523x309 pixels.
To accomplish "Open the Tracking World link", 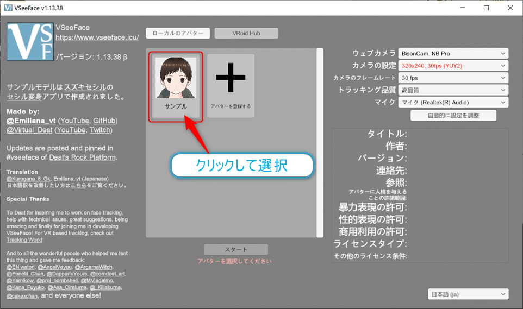I will [24, 239].
